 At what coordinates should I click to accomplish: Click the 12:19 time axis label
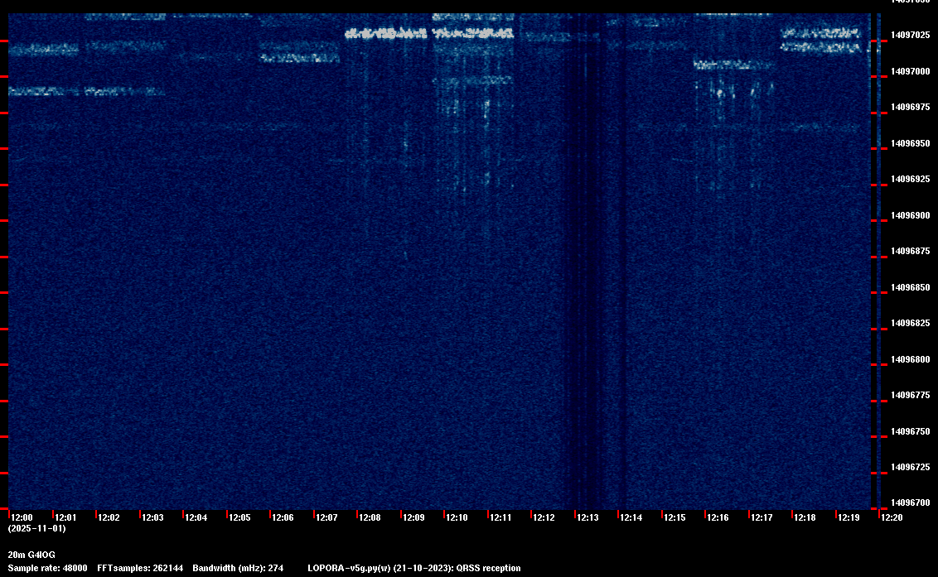point(849,517)
